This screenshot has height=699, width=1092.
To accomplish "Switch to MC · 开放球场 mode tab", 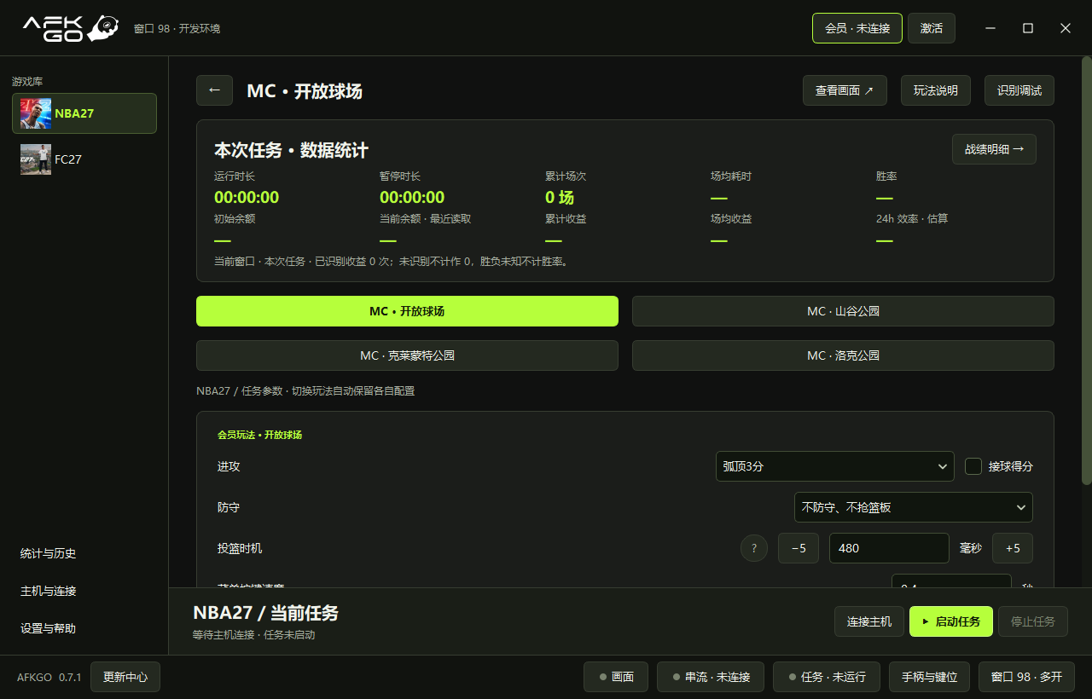I will (x=407, y=311).
